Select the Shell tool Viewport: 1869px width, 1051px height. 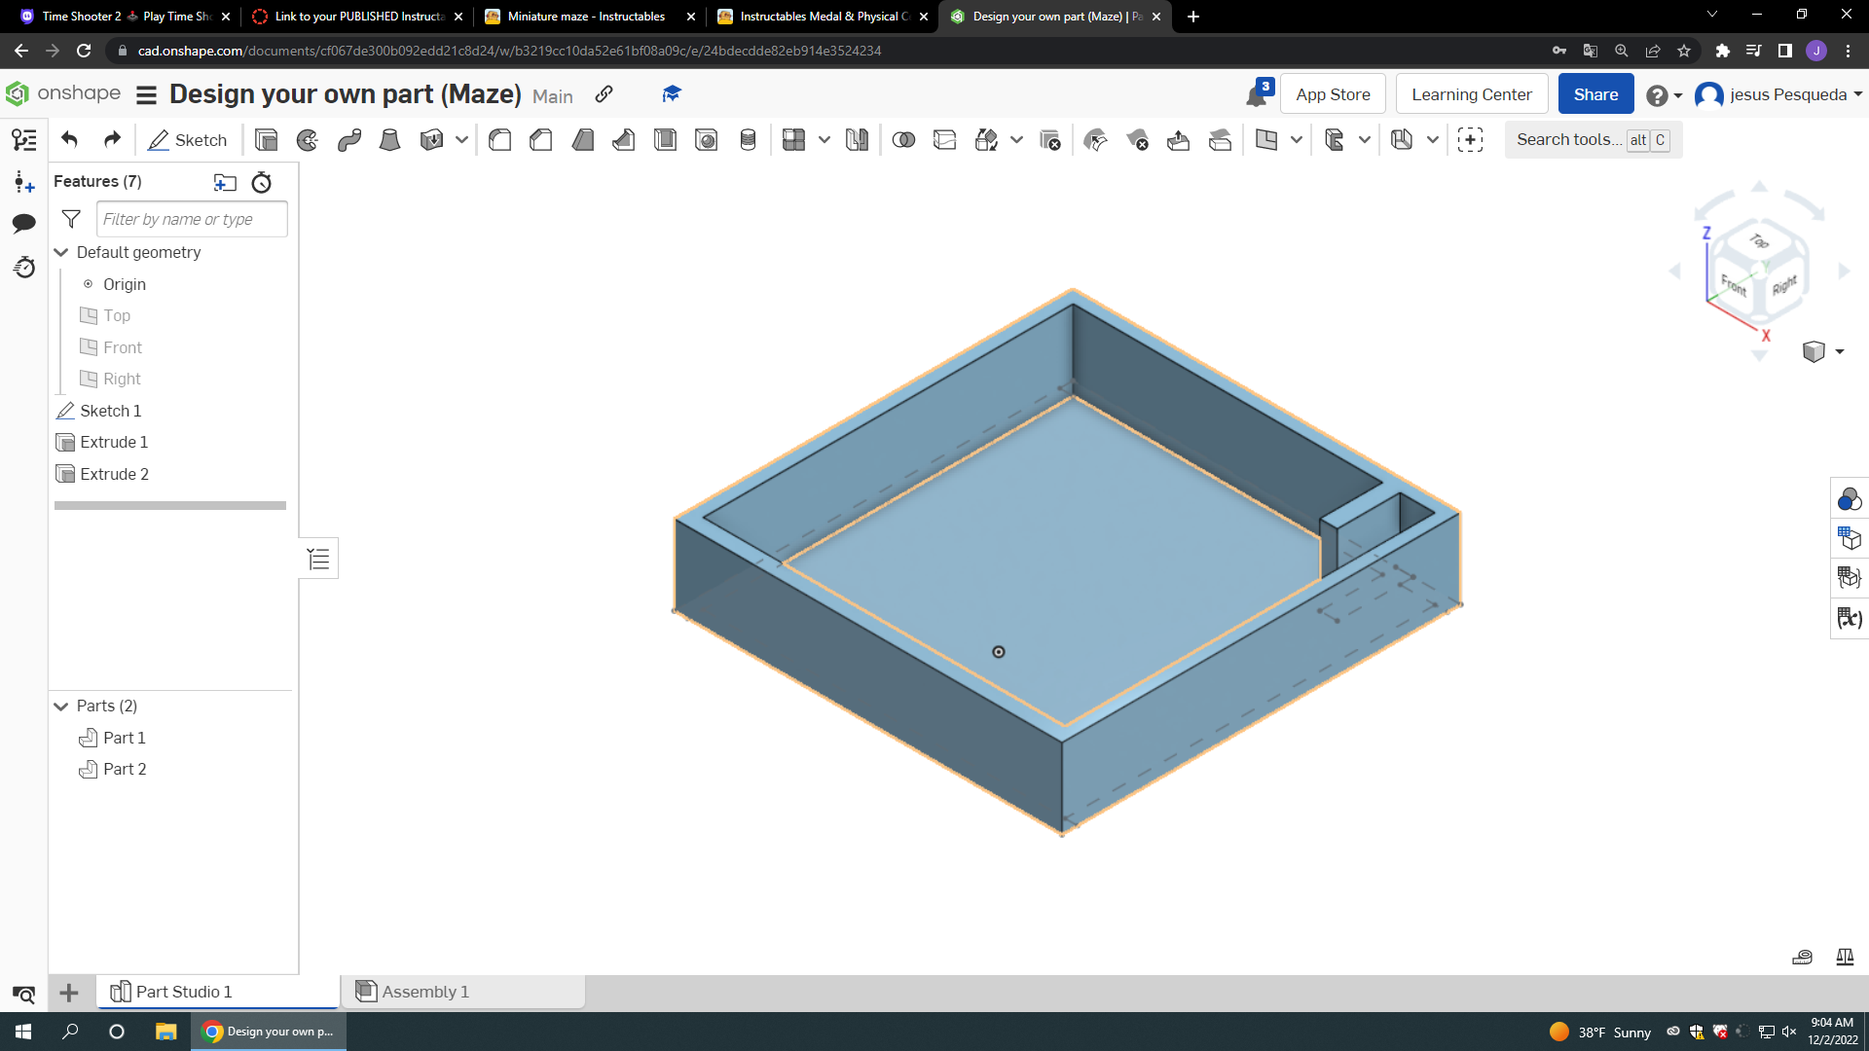tap(666, 139)
